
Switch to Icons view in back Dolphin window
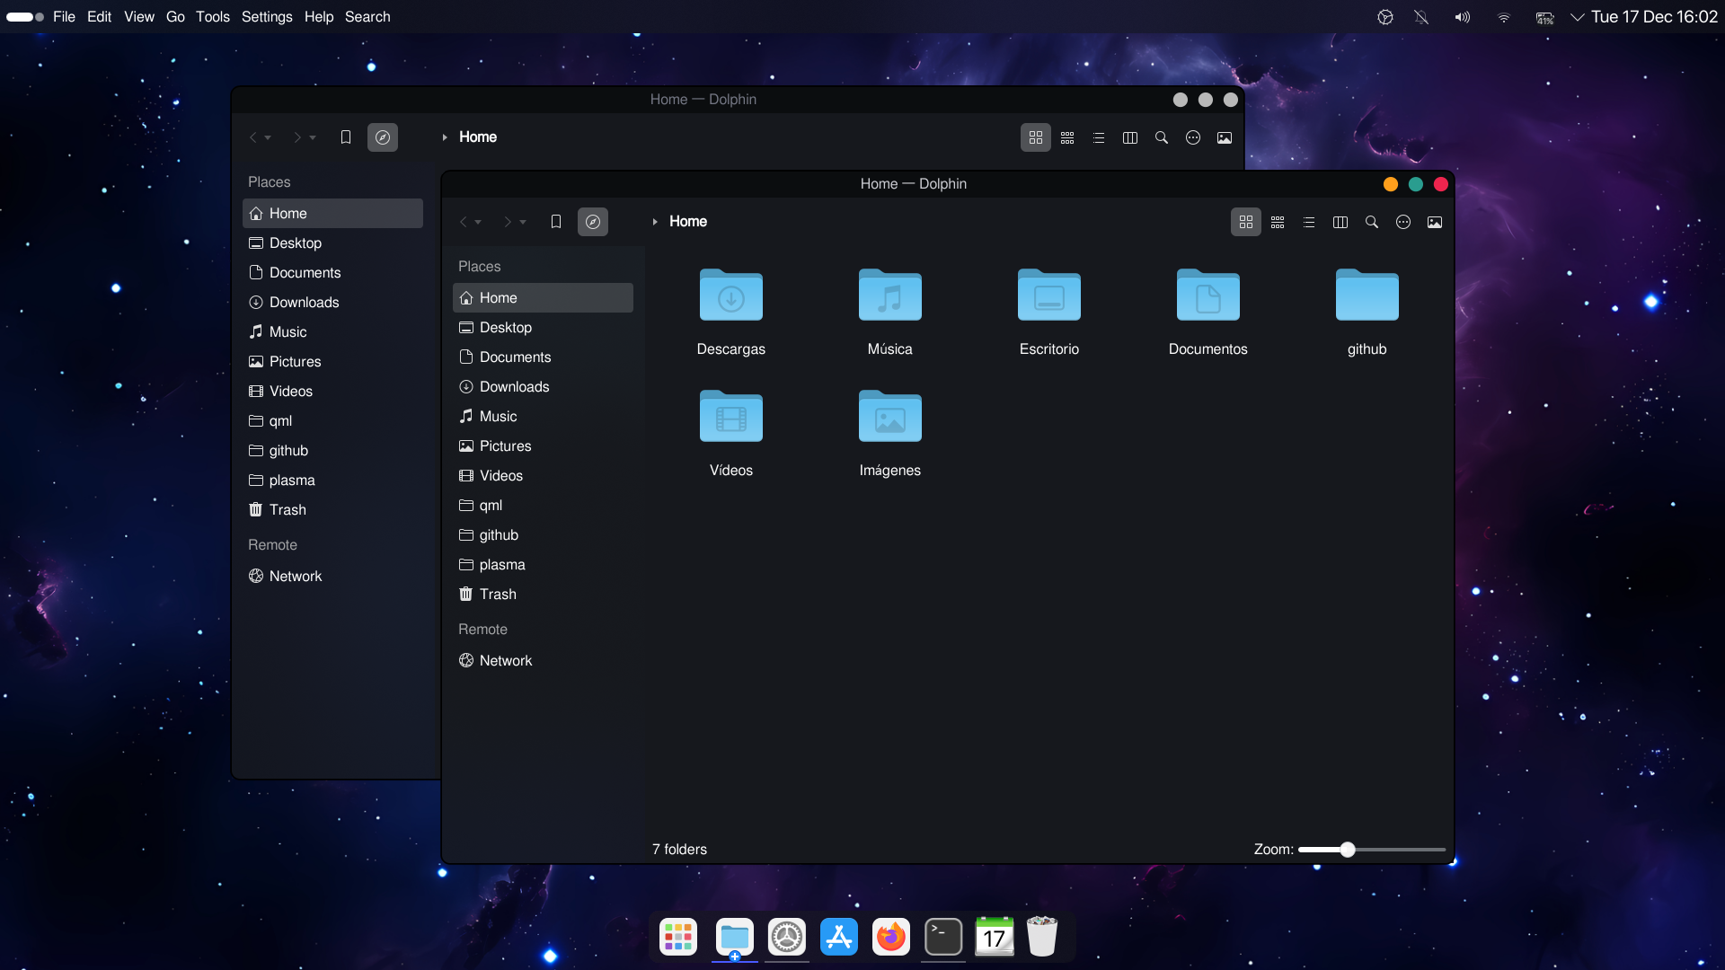[1036, 137]
